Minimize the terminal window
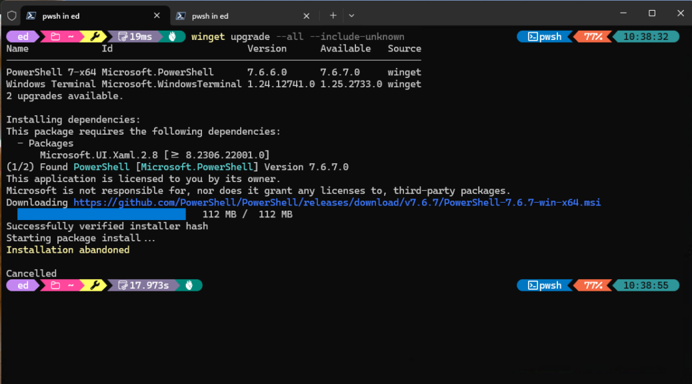Image resolution: width=692 pixels, height=384 pixels. click(623, 13)
